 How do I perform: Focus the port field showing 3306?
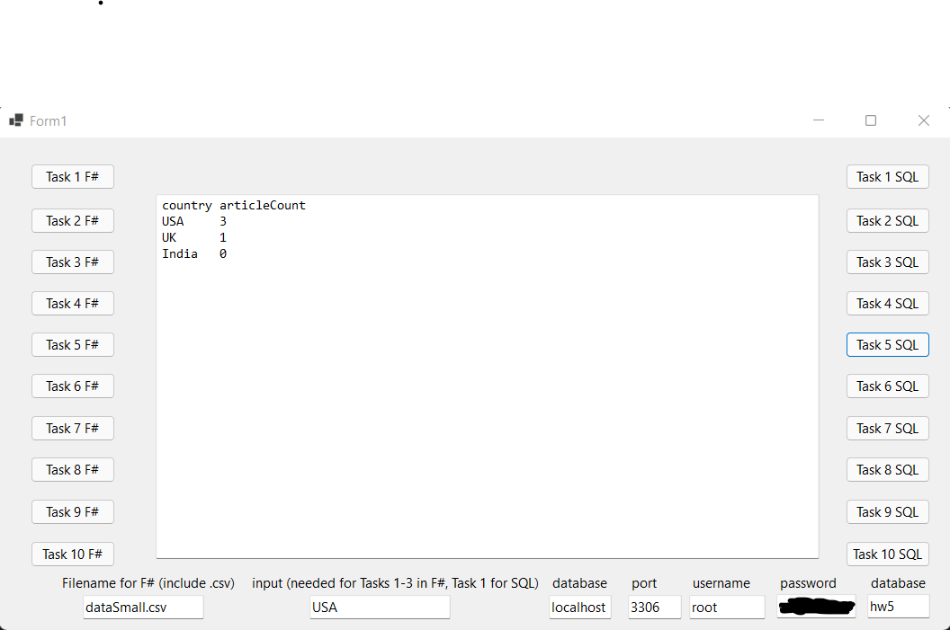(654, 607)
